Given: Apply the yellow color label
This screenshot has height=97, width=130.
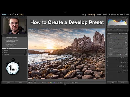Looking at the screenshot, I should coord(50,82).
